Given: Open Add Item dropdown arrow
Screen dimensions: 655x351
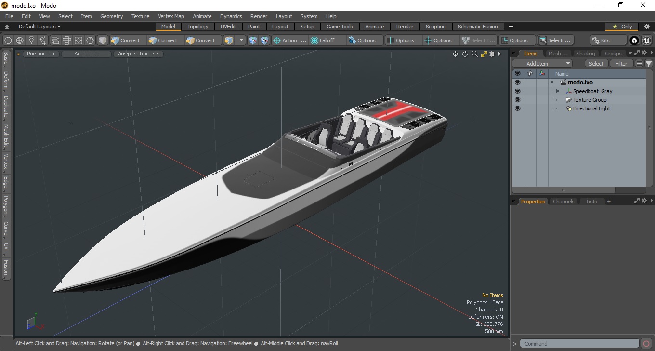Looking at the screenshot, I should pos(568,64).
